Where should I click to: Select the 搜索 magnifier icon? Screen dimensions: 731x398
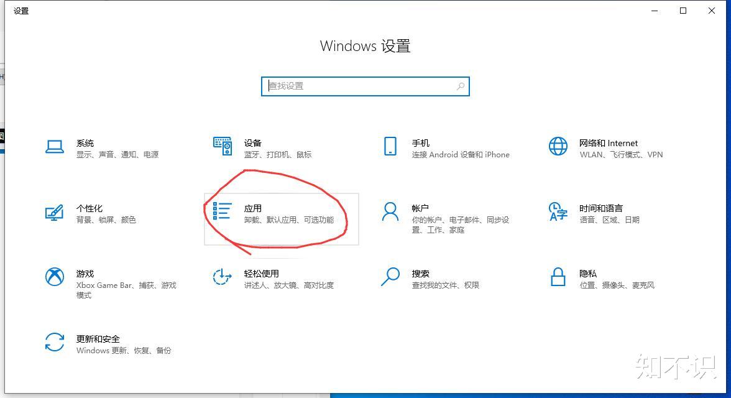[390, 276]
